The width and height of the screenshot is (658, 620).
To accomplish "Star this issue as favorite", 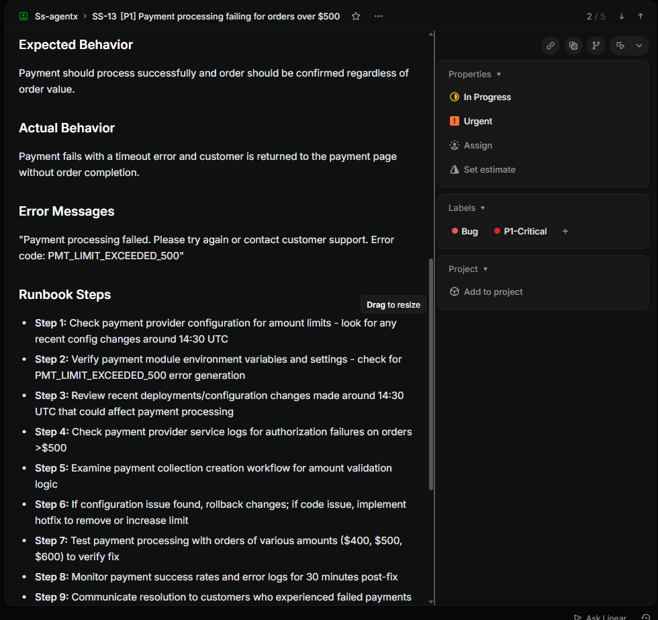I will pos(356,16).
